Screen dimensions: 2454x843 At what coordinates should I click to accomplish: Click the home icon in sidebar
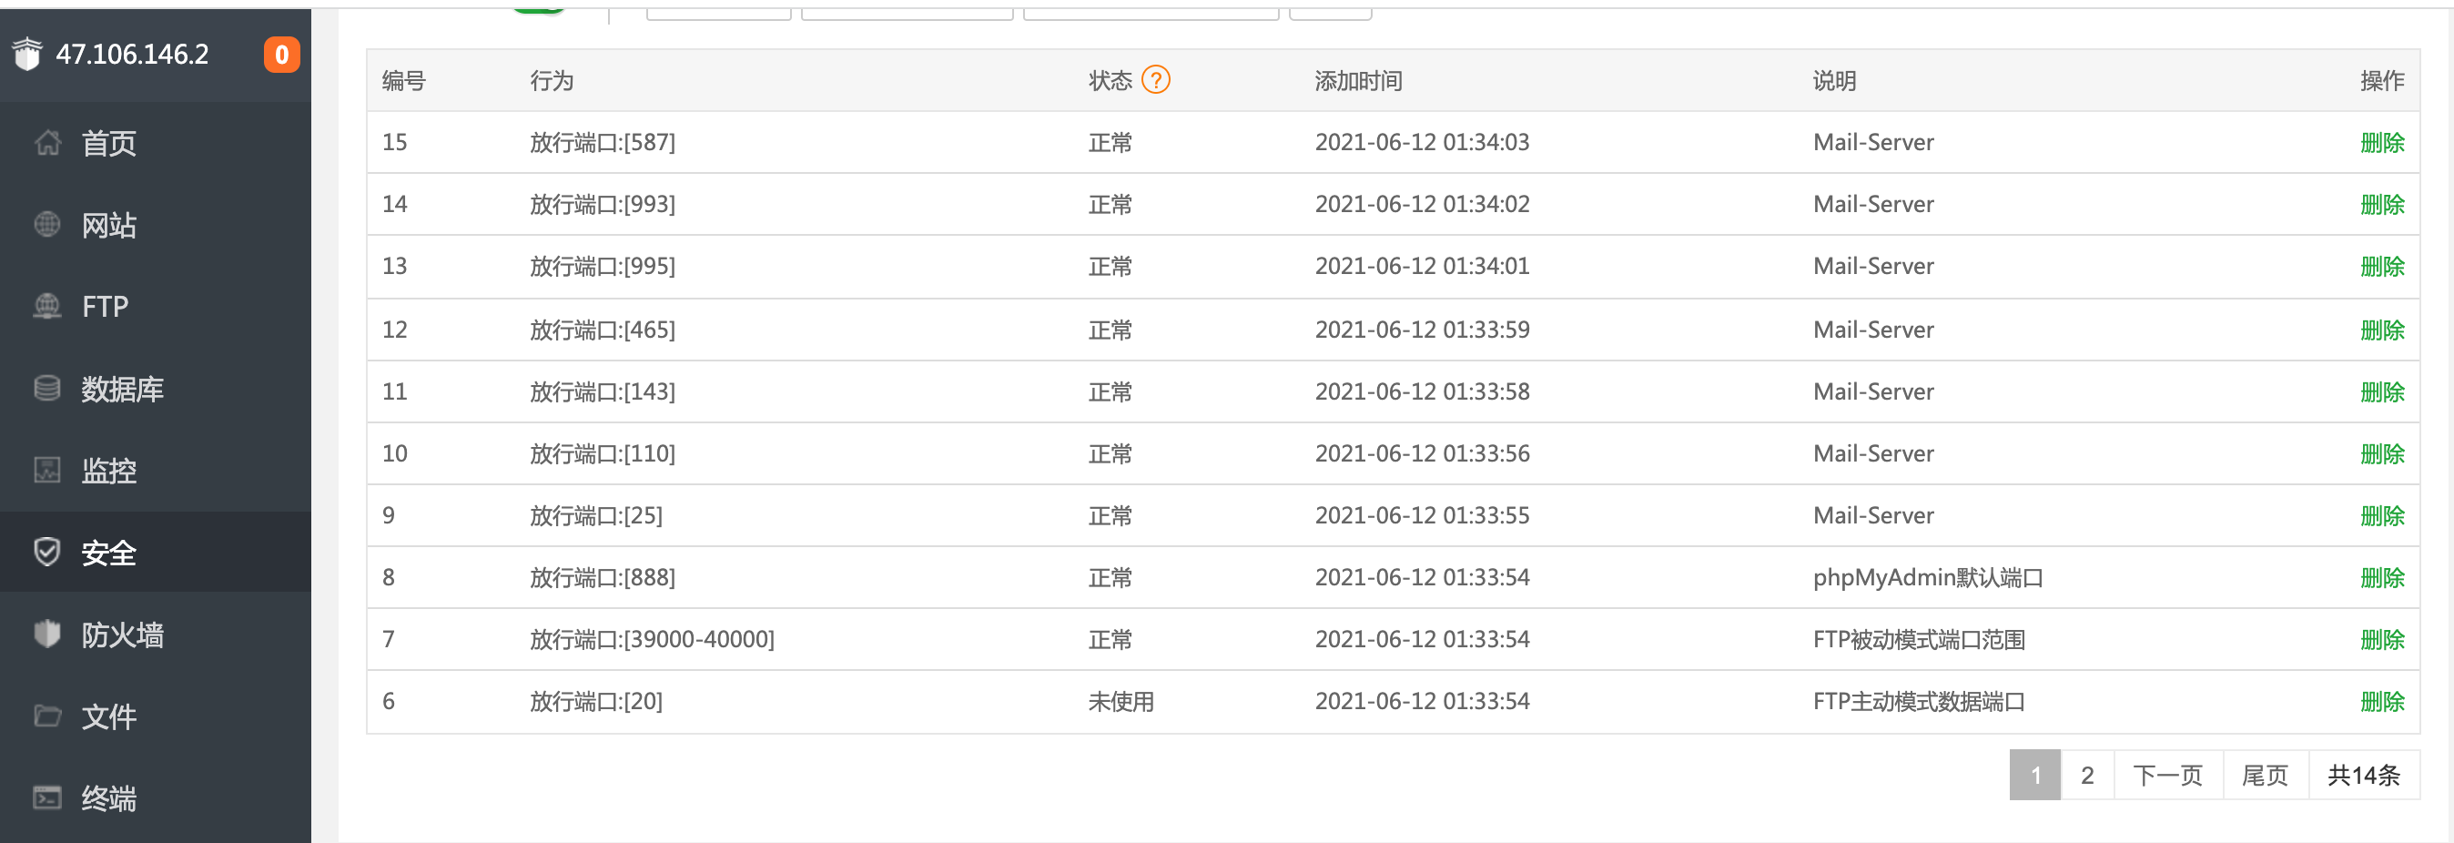tap(46, 143)
